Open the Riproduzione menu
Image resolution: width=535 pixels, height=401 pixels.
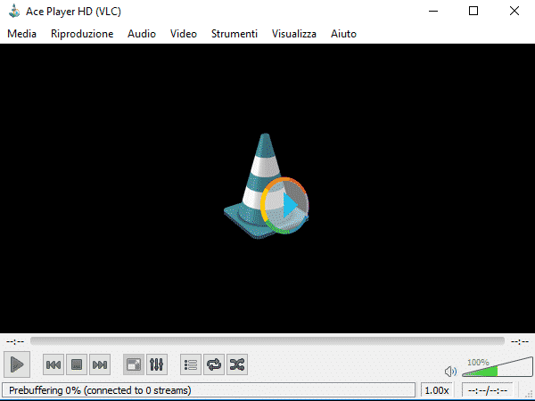(82, 34)
